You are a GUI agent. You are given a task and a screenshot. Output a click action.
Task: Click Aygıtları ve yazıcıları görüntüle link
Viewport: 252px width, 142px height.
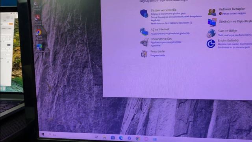coord(166,42)
